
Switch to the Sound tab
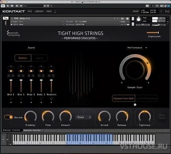(31, 48)
